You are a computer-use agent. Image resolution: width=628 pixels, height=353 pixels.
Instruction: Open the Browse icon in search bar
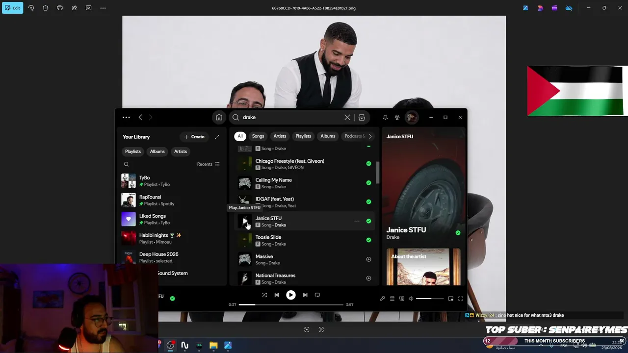(x=362, y=118)
